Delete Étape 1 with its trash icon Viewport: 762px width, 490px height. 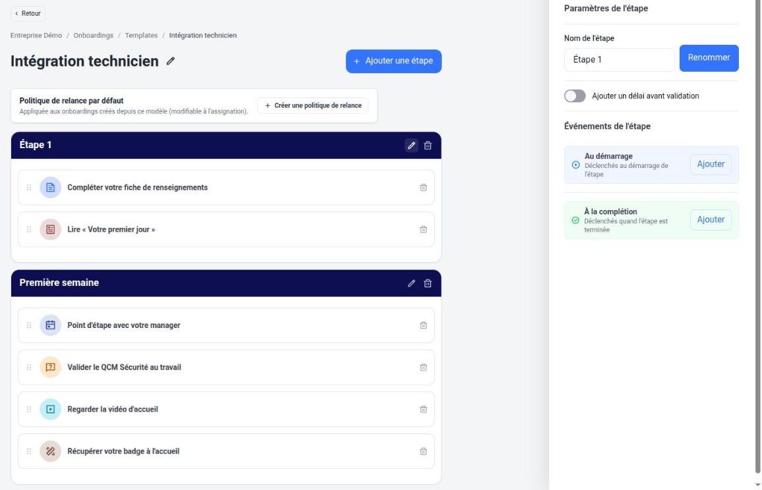428,145
